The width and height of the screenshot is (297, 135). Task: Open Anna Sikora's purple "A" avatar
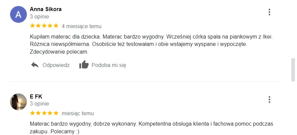[x=18, y=14]
